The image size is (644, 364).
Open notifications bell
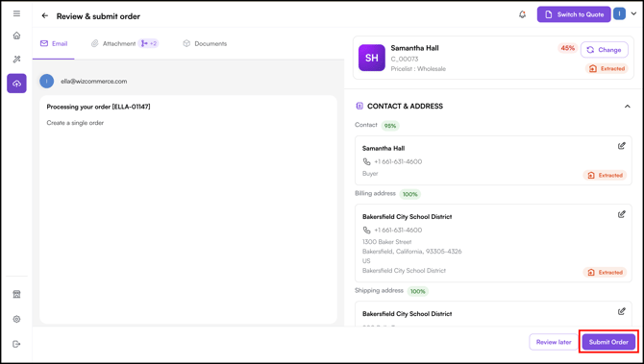coord(522,14)
